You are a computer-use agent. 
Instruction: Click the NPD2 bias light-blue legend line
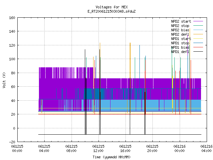click(x=198, y=30)
